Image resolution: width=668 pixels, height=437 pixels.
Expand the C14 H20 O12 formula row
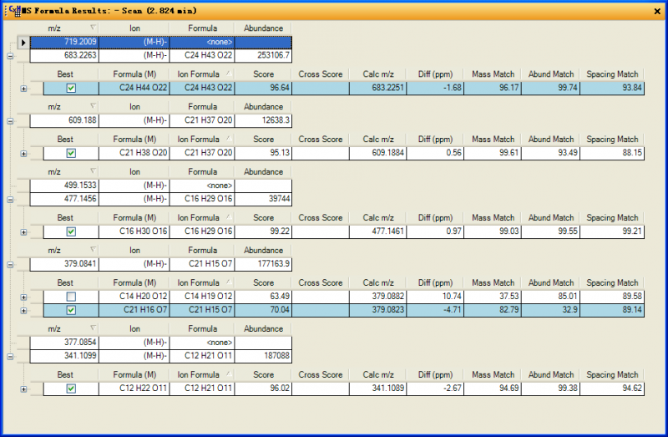24,297
